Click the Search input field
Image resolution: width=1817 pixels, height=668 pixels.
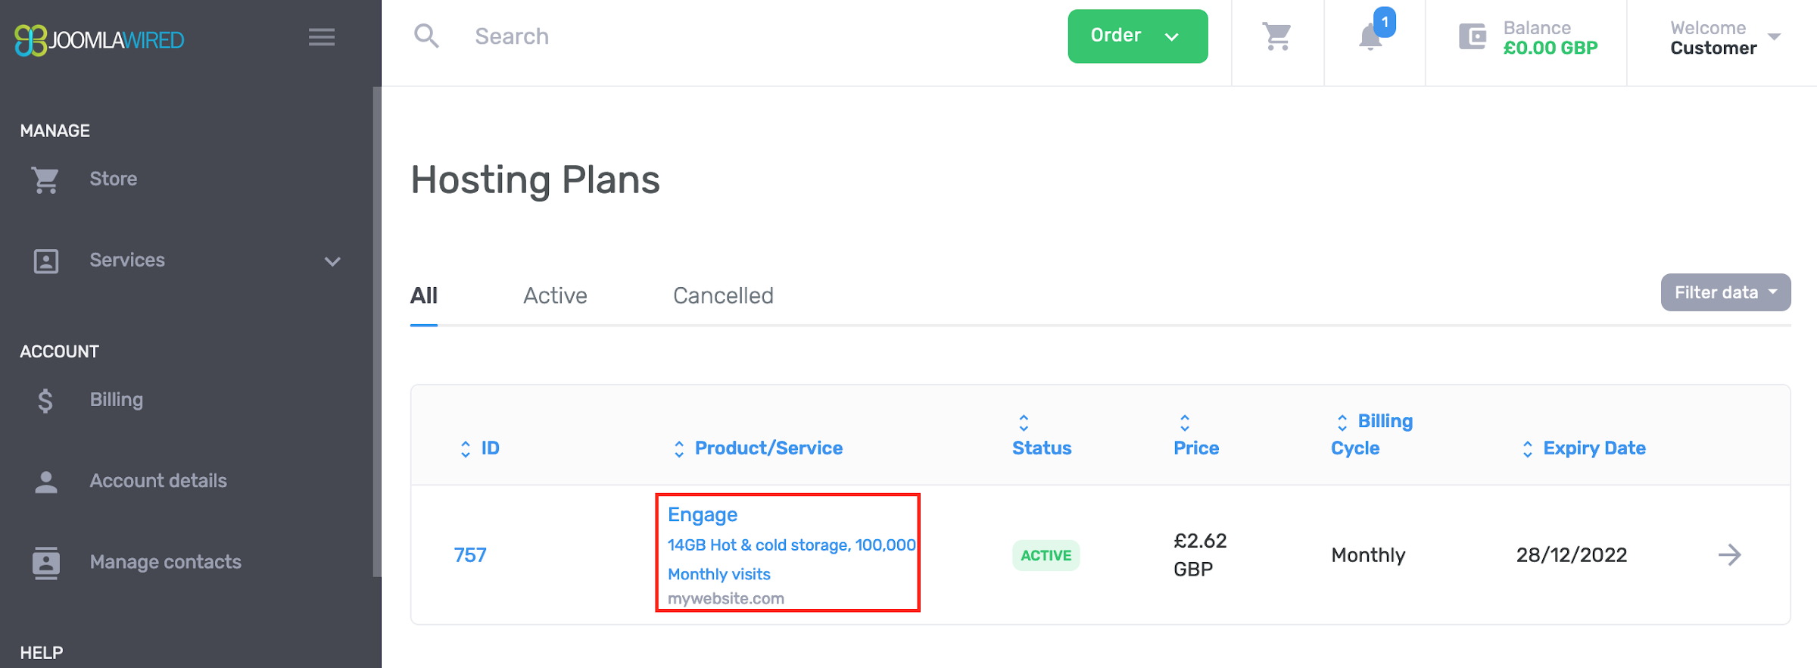click(x=681, y=36)
